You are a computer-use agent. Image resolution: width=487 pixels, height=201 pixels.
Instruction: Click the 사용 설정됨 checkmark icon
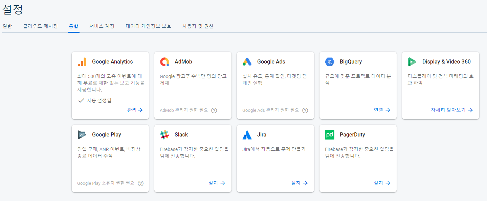click(81, 100)
